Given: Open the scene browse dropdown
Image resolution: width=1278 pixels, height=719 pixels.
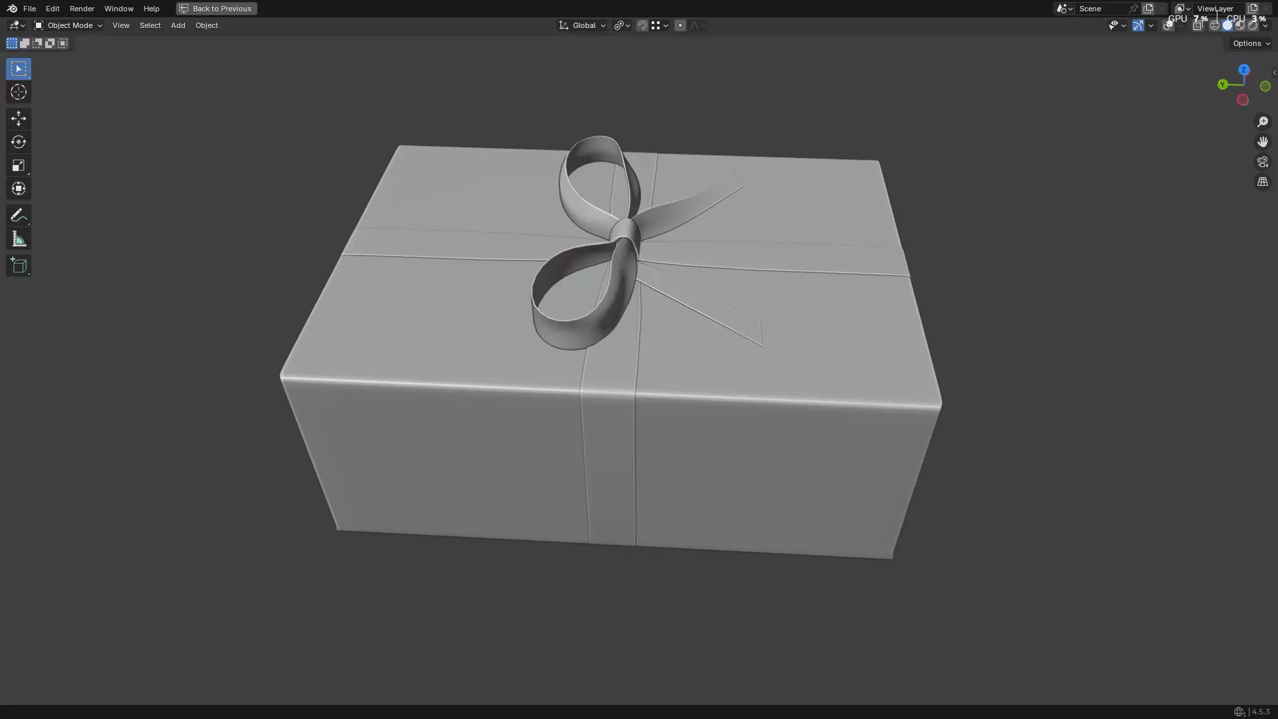Looking at the screenshot, I should [1064, 9].
